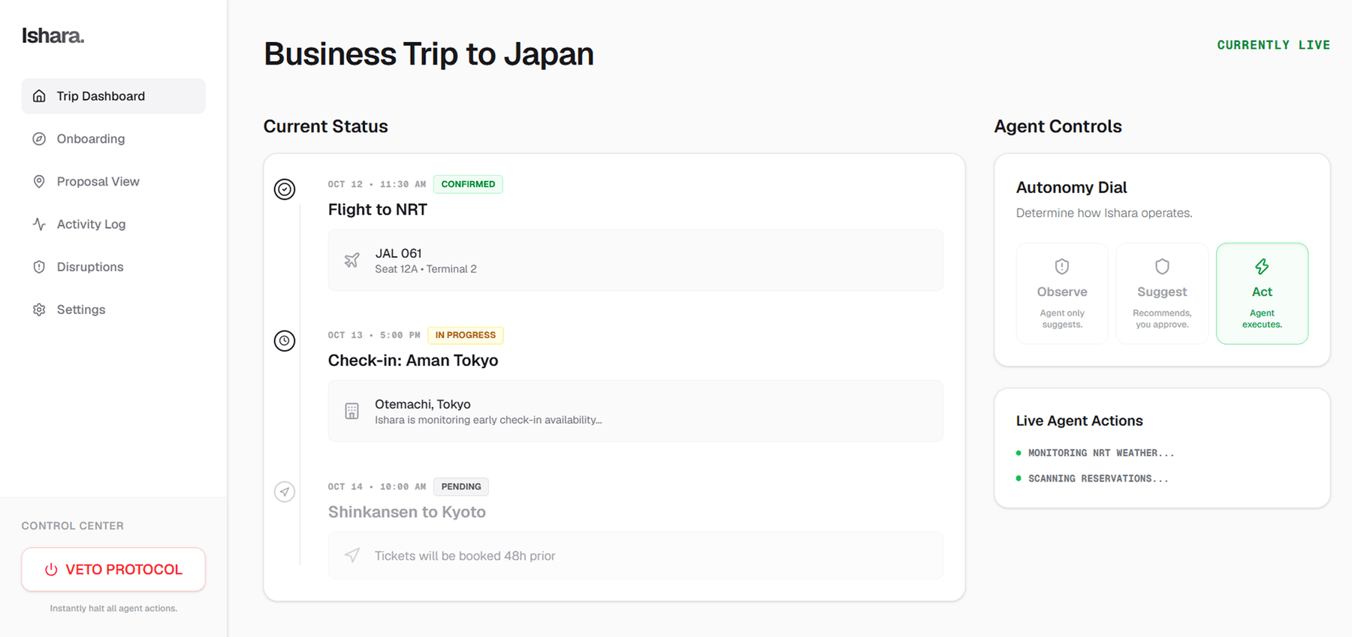Select the Act autonomy mode

pyautogui.click(x=1262, y=294)
